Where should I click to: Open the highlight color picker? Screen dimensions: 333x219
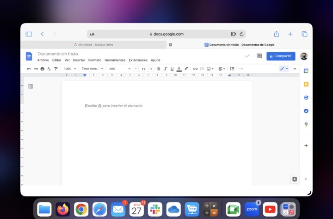tap(186, 69)
